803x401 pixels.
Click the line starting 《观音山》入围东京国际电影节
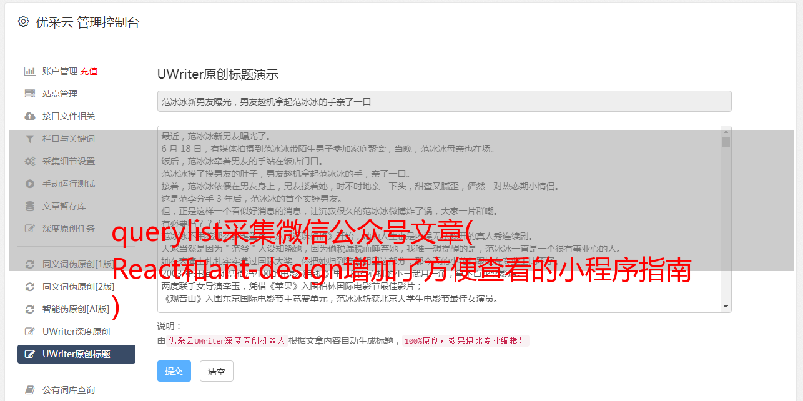point(330,299)
